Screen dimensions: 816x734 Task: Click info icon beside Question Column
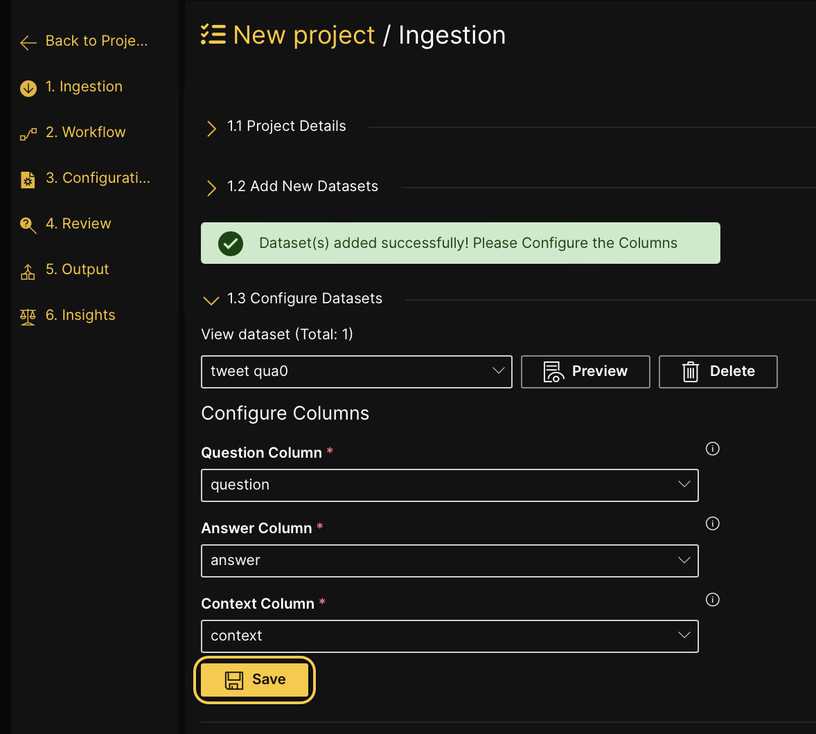coord(712,449)
